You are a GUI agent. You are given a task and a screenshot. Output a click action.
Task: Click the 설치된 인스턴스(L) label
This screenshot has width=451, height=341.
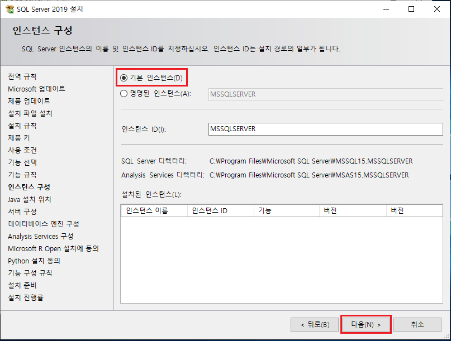(151, 194)
